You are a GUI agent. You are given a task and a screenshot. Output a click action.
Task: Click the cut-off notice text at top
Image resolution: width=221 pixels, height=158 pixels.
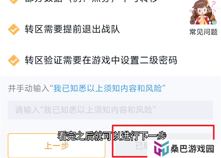91,1
